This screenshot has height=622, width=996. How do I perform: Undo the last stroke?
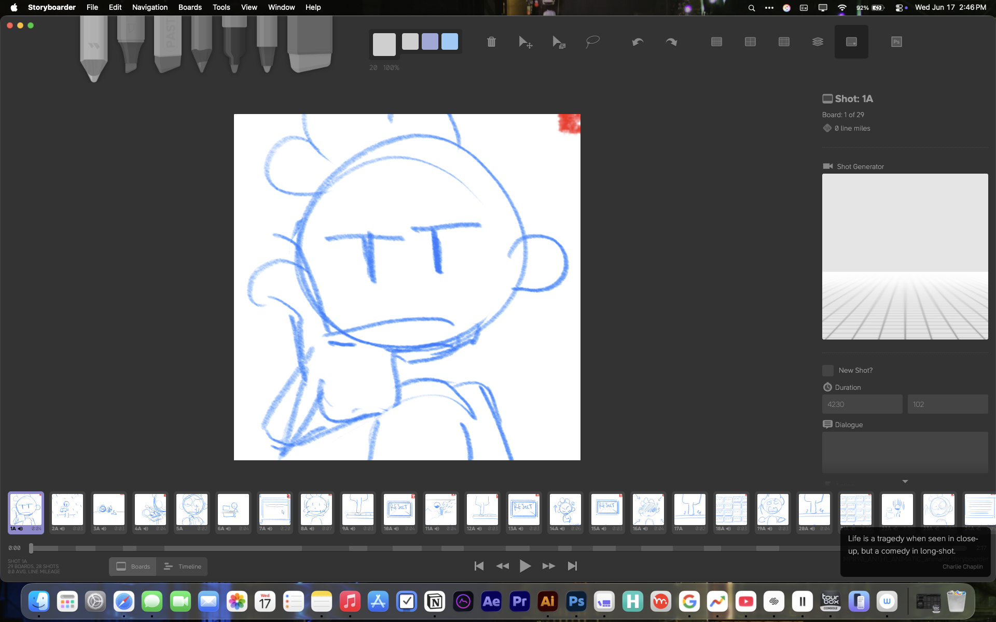click(x=638, y=42)
